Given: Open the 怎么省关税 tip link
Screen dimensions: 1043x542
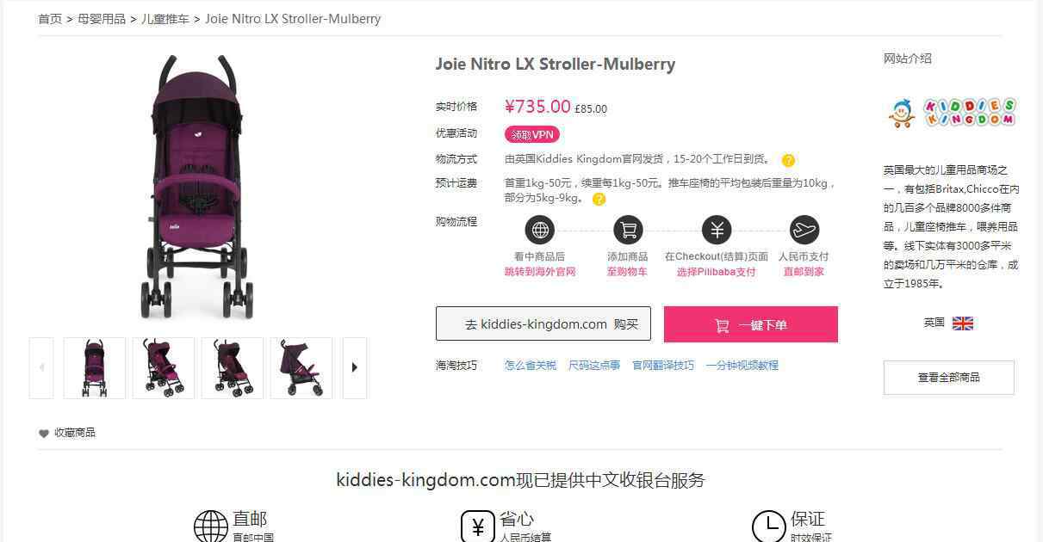Looking at the screenshot, I should (531, 366).
